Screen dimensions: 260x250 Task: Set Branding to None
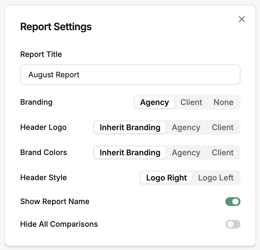pyautogui.click(x=223, y=102)
